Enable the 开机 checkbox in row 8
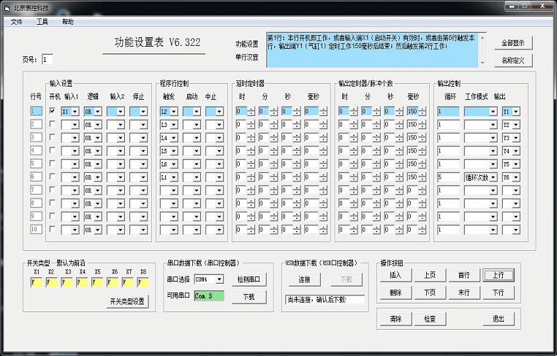The height and width of the screenshot is (356, 557). [53, 203]
